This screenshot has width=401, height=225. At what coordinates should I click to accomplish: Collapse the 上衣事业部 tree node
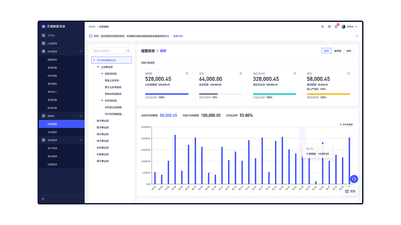pos(98,67)
